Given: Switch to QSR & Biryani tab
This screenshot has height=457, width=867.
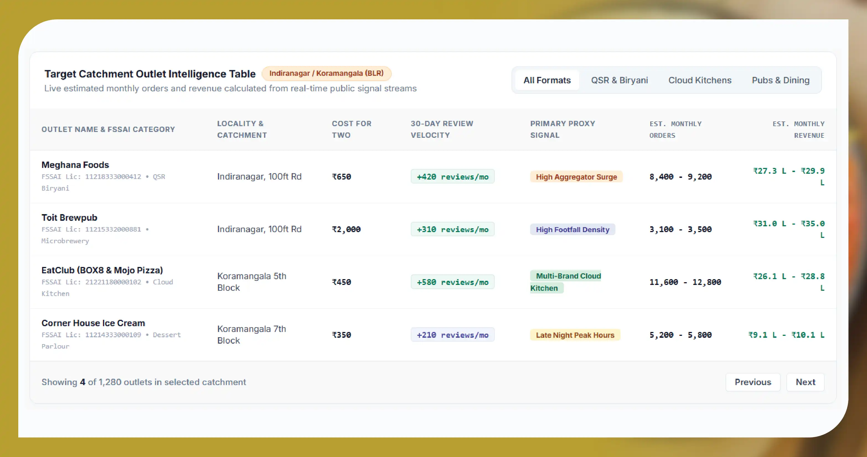Looking at the screenshot, I should [619, 81].
